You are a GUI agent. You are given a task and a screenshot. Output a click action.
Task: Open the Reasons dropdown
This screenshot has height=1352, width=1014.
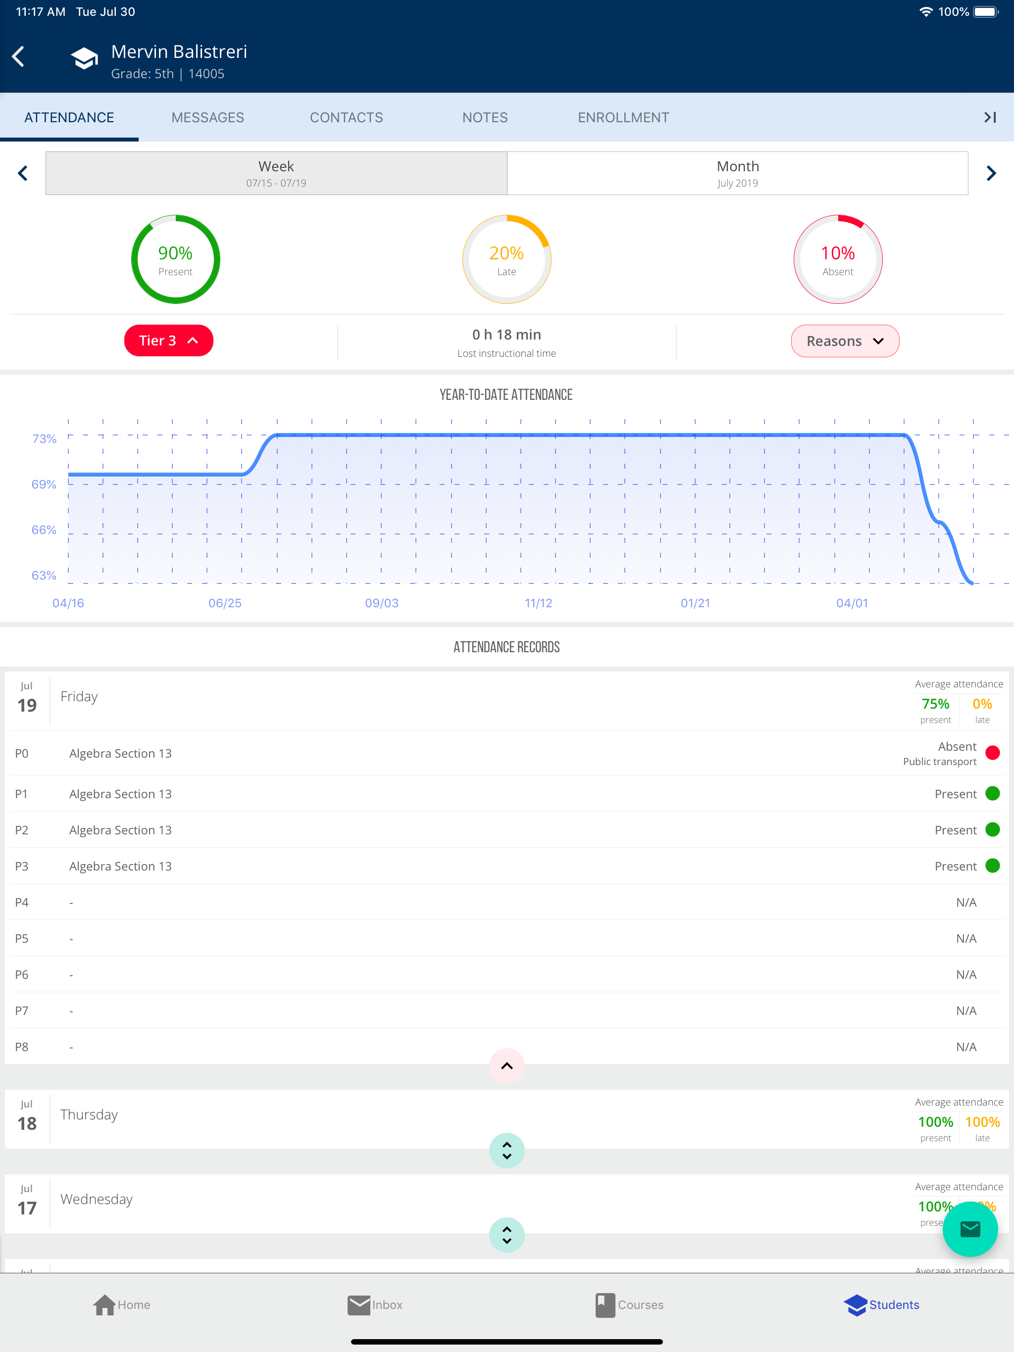tap(845, 340)
